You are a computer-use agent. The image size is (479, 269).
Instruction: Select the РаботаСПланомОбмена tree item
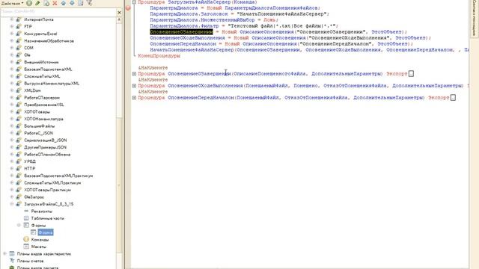47,155
